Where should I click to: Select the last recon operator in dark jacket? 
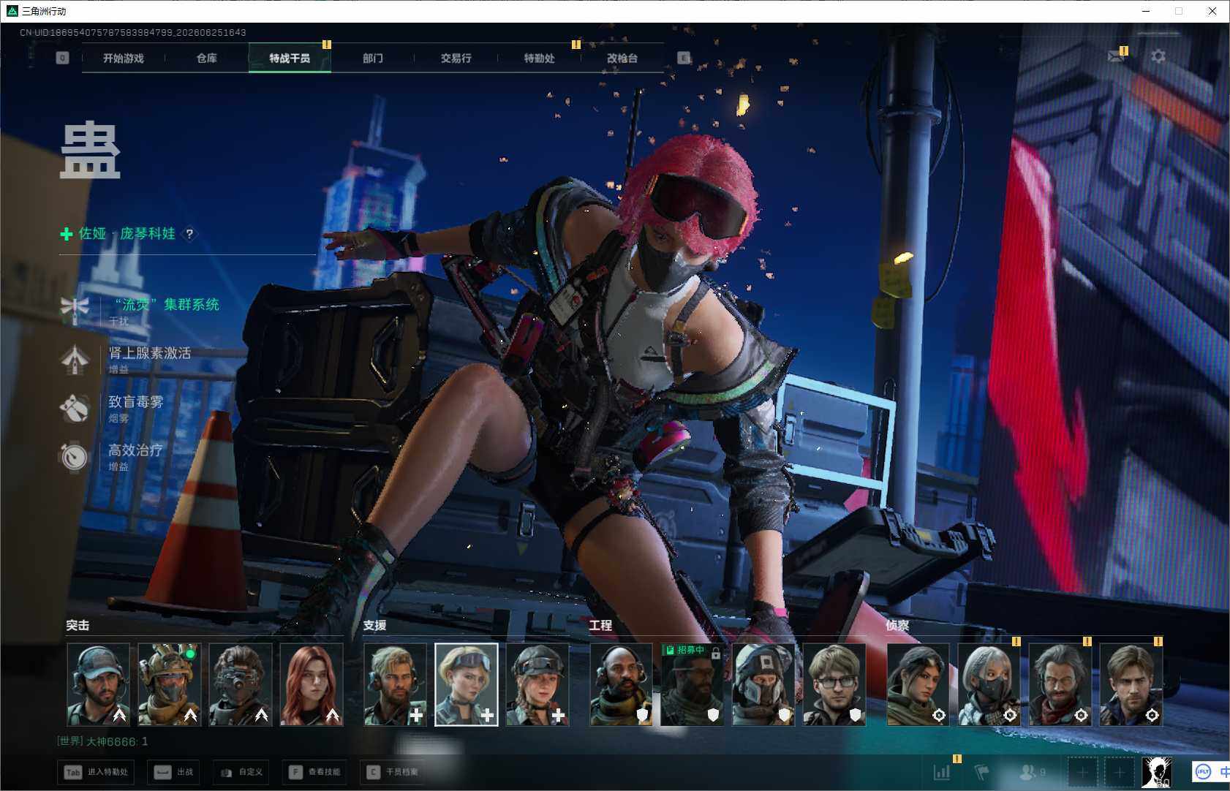(x=1131, y=685)
